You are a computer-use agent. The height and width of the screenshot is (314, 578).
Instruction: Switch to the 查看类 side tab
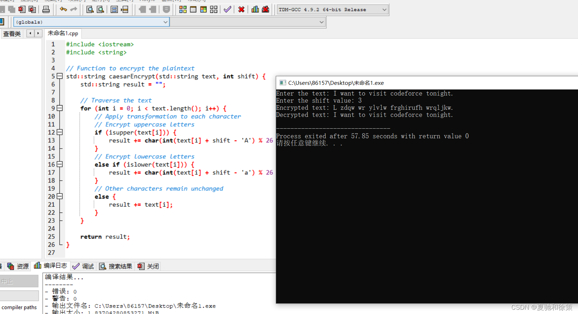click(12, 34)
